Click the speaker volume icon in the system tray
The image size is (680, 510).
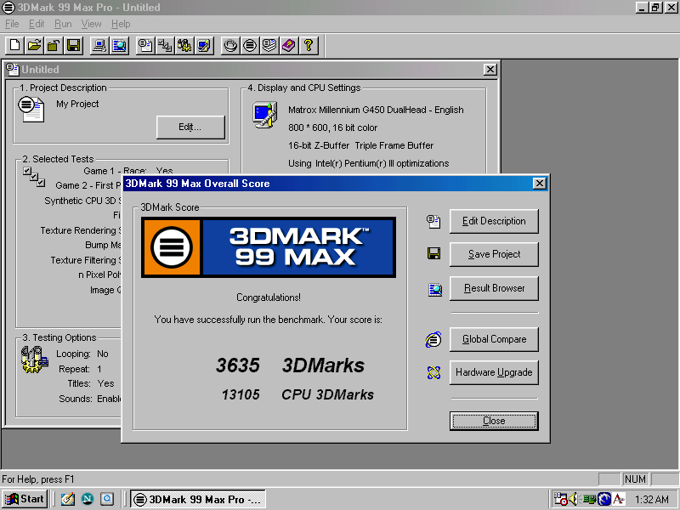click(x=574, y=499)
